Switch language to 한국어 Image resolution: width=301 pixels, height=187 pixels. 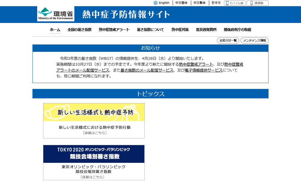[x=216, y=3]
